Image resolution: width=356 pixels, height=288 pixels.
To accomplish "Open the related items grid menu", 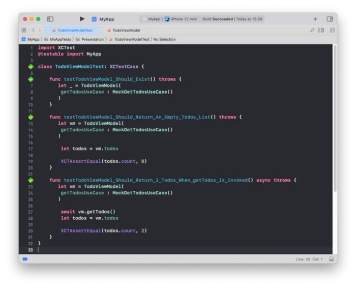I will click(24, 30).
